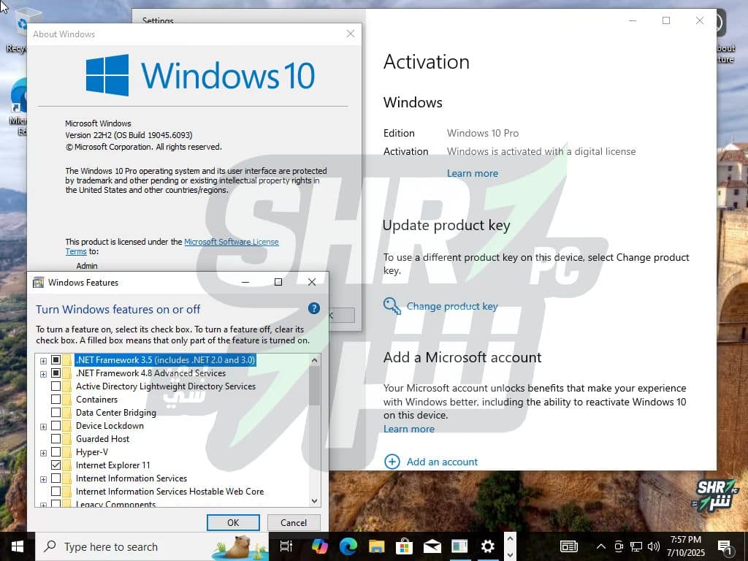The height and width of the screenshot is (561, 748).
Task: Enable the Hyper-V checkbox
Action: [x=56, y=451]
